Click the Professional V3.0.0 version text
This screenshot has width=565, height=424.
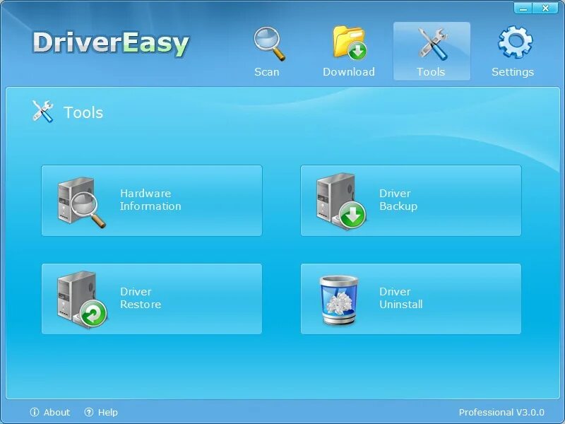click(x=501, y=412)
